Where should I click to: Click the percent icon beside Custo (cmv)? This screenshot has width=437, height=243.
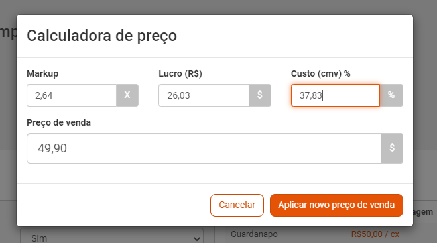pyautogui.click(x=391, y=95)
